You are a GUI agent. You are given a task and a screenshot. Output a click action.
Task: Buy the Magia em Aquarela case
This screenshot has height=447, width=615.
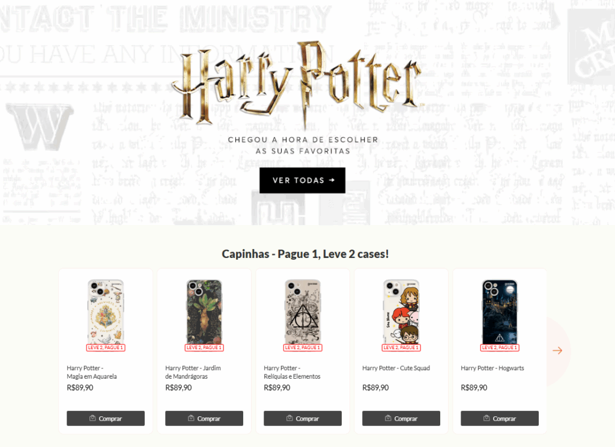(106, 418)
